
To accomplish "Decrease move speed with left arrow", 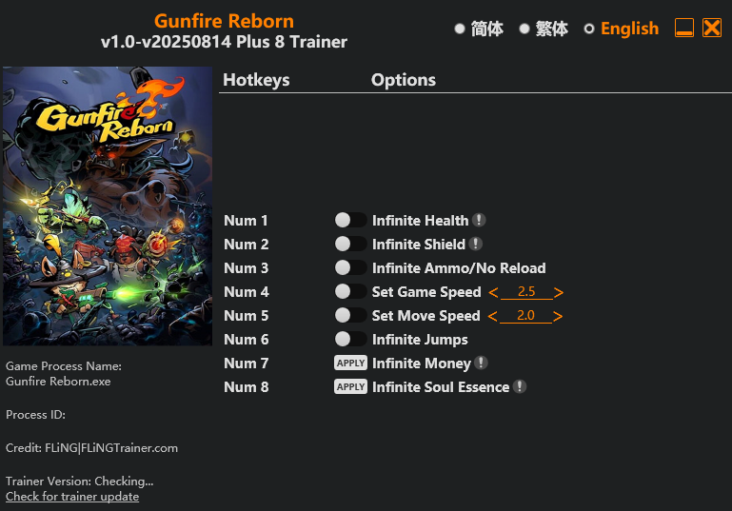I will pos(492,316).
